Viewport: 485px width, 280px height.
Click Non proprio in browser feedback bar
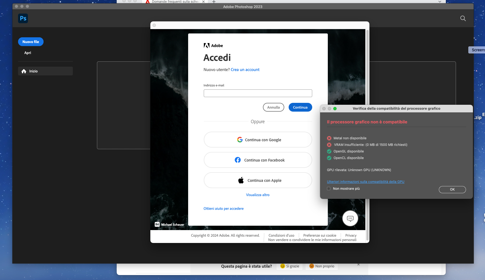[x=322, y=266]
